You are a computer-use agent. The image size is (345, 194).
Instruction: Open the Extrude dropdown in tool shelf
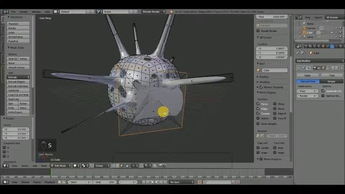tap(18, 77)
